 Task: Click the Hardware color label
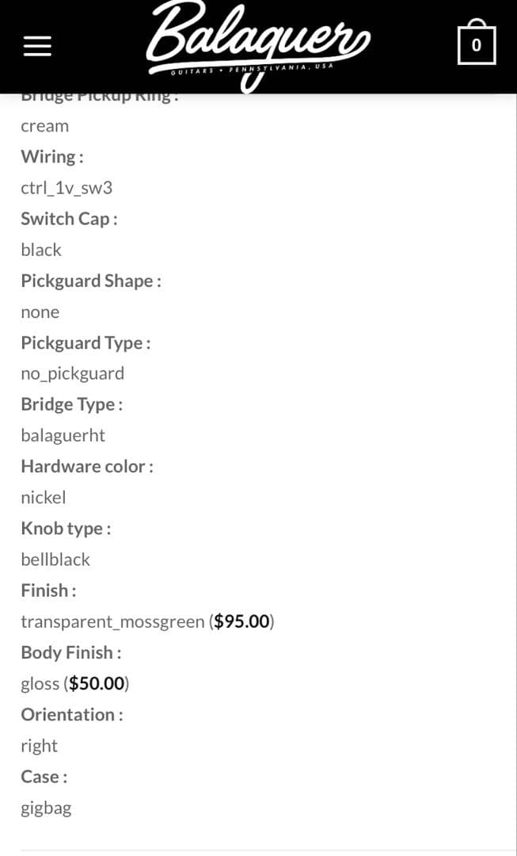(86, 466)
